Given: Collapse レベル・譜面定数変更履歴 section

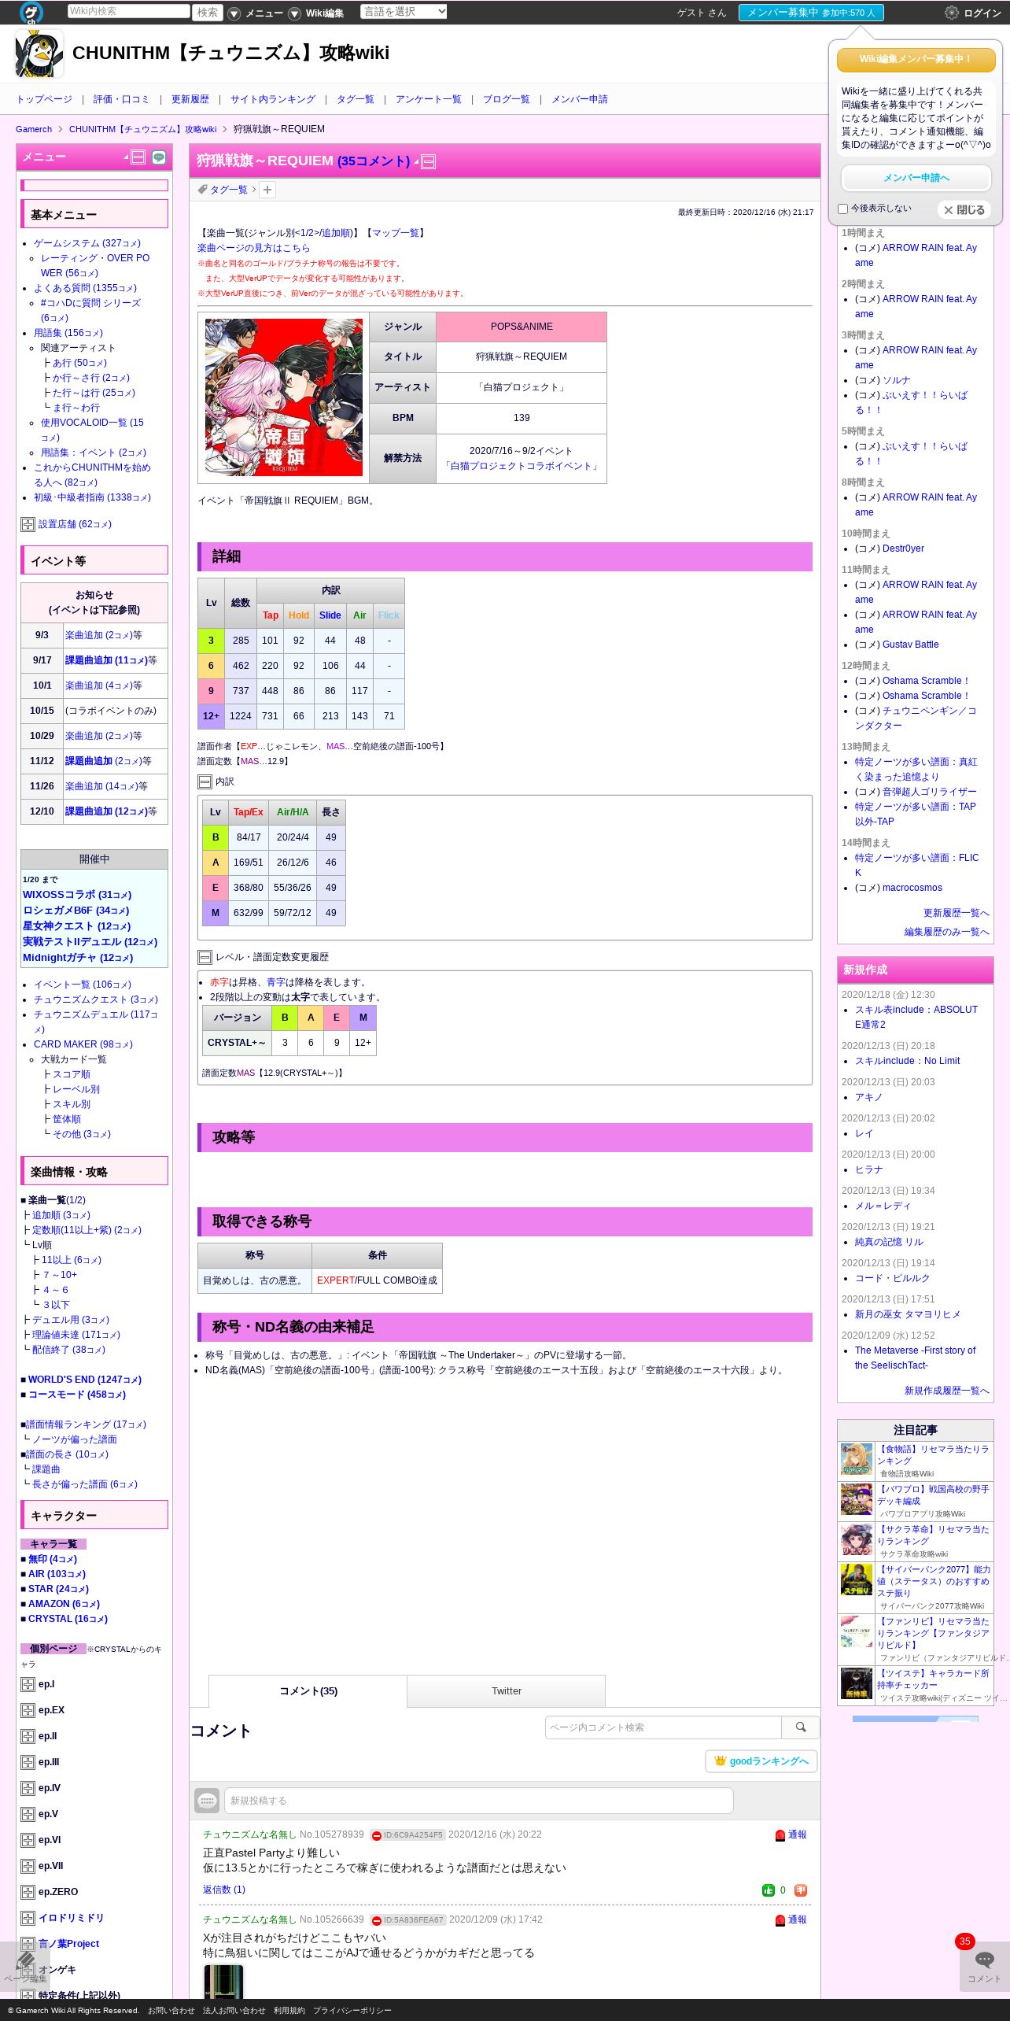Looking at the screenshot, I should pos(205,957).
